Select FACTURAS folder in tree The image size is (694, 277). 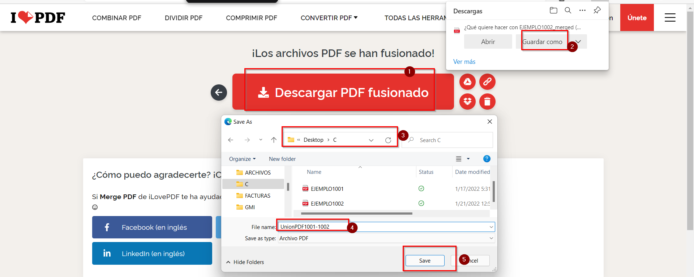[253, 195]
